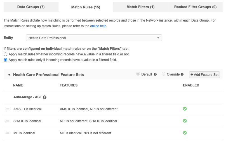Click green enabled checkmark for AMS ID rule

click(185, 109)
